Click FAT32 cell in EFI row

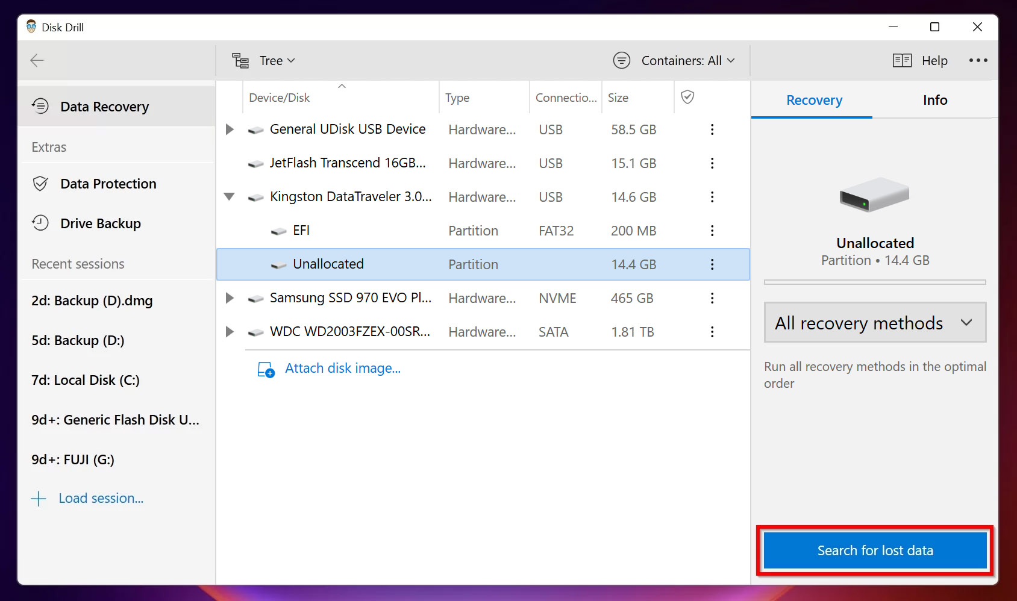[556, 231]
